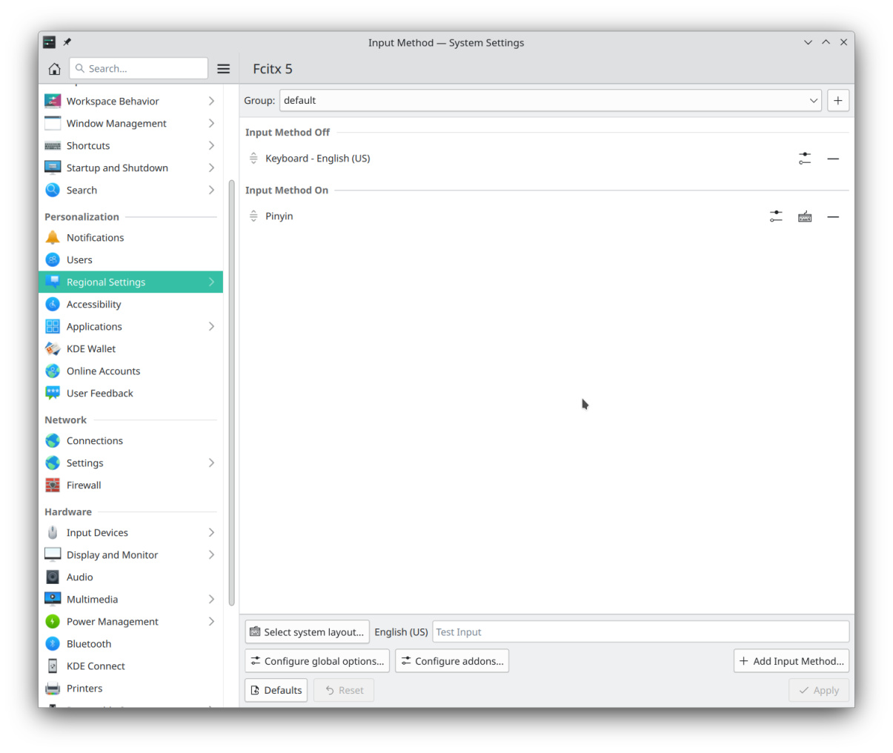Open Multimedia category
Viewport: 893px width, 753px height.
pyautogui.click(x=130, y=600)
